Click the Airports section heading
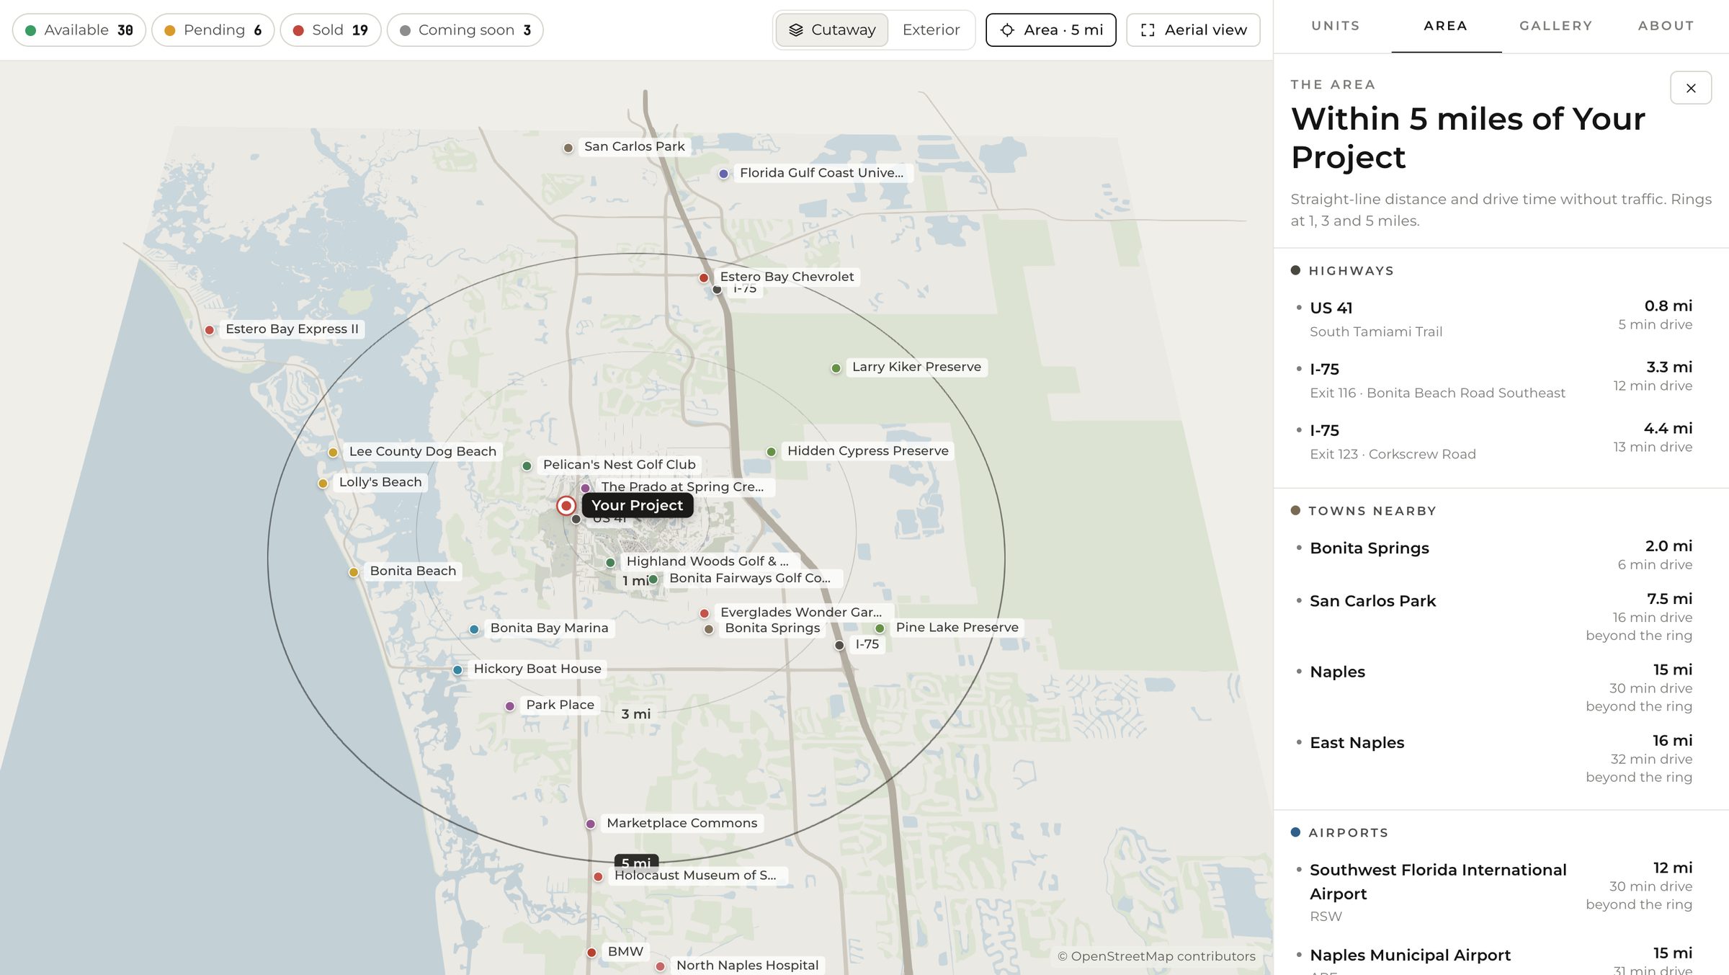Screen dimensions: 1729x975 pyautogui.click(x=1348, y=833)
